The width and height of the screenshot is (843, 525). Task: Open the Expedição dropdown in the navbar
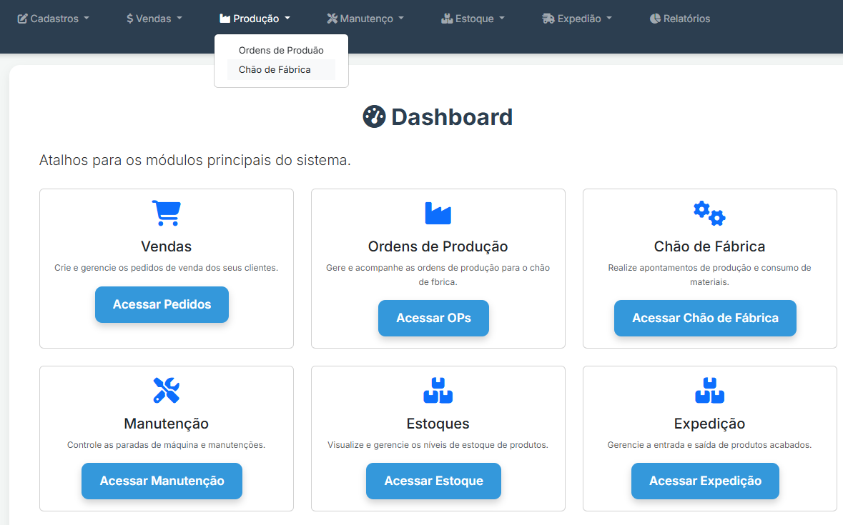(x=577, y=19)
